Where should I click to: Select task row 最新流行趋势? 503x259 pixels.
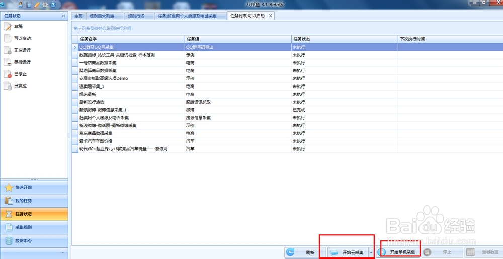pos(287,102)
